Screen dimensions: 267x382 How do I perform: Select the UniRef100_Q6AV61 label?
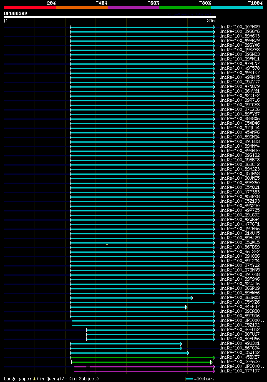pos(239,91)
